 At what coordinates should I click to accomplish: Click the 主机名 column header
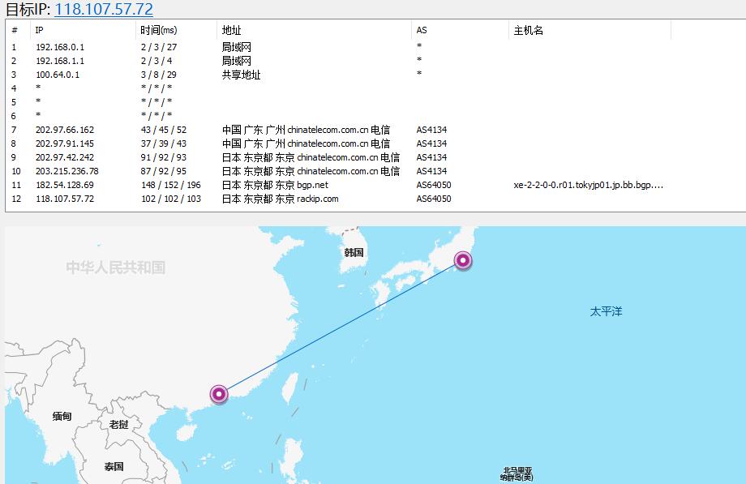pos(528,30)
